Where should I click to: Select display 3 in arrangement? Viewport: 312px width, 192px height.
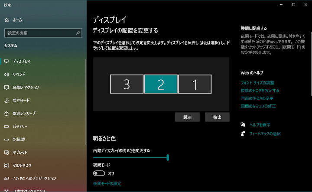(127, 84)
